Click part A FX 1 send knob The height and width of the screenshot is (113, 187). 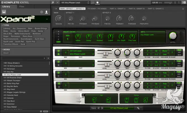[127, 53]
